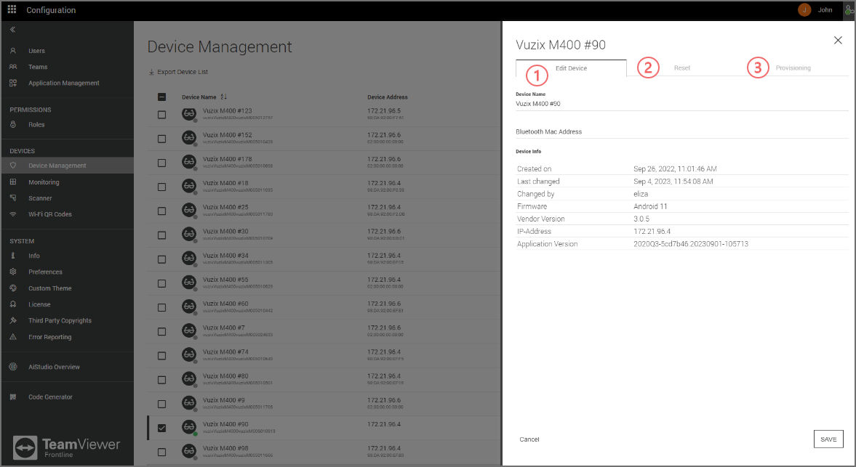Select the Vuzix M400 #74 device name
The height and width of the screenshot is (467, 856).
(225, 352)
